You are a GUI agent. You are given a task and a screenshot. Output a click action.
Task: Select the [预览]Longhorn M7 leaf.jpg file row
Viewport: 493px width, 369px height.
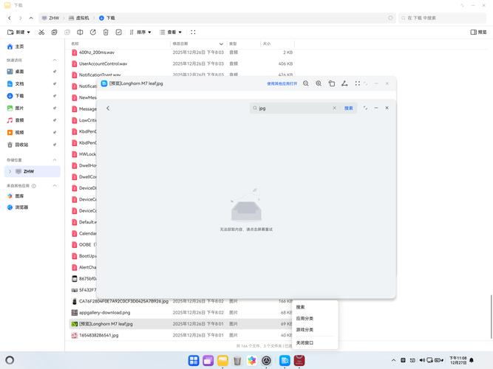coord(180,324)
